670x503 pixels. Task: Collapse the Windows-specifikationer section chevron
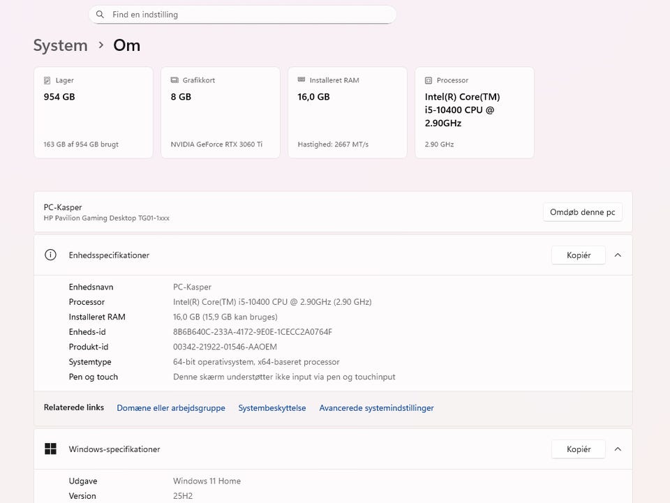pos(618,449)
